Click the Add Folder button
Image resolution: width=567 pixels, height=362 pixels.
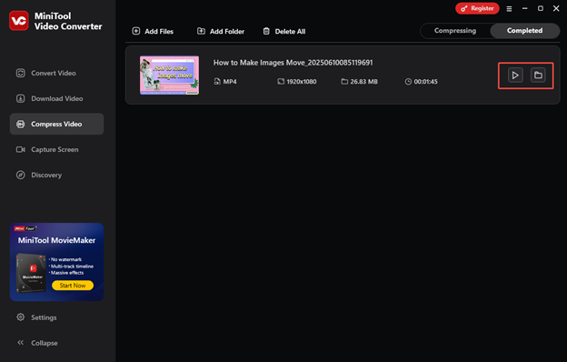221,32
